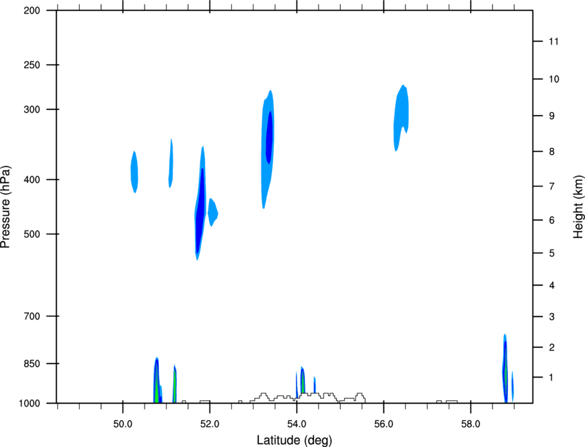Viewport: 585px width, 447px height.
Task: Click the 6 km height label
Action: click(x=552, y=220)
